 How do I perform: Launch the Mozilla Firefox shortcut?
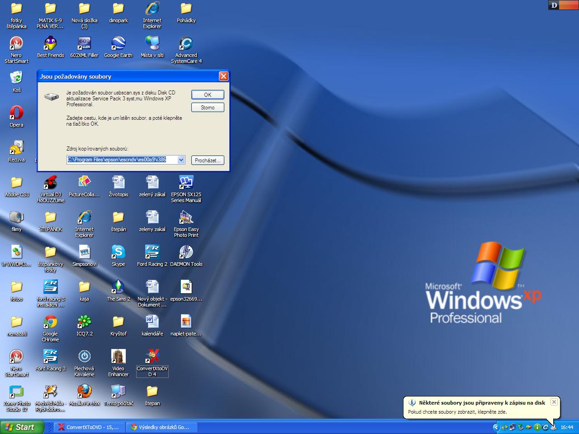point(85,395)
